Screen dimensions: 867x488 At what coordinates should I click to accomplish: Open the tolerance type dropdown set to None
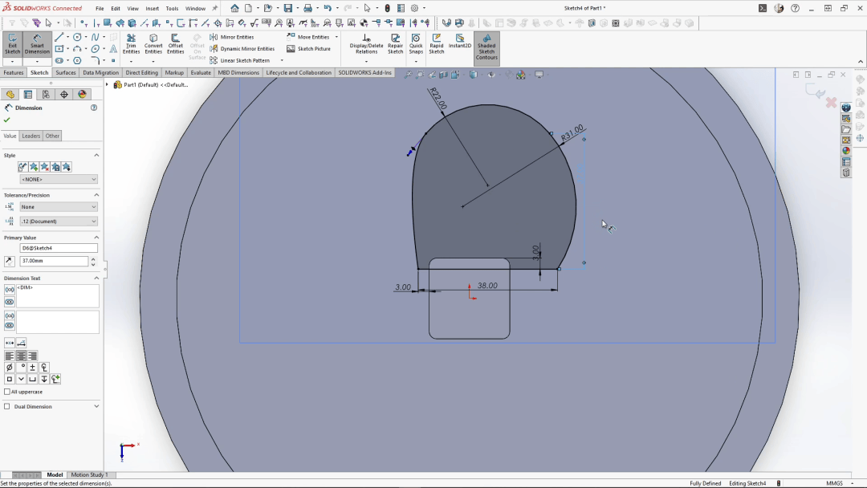coord(59,207)
